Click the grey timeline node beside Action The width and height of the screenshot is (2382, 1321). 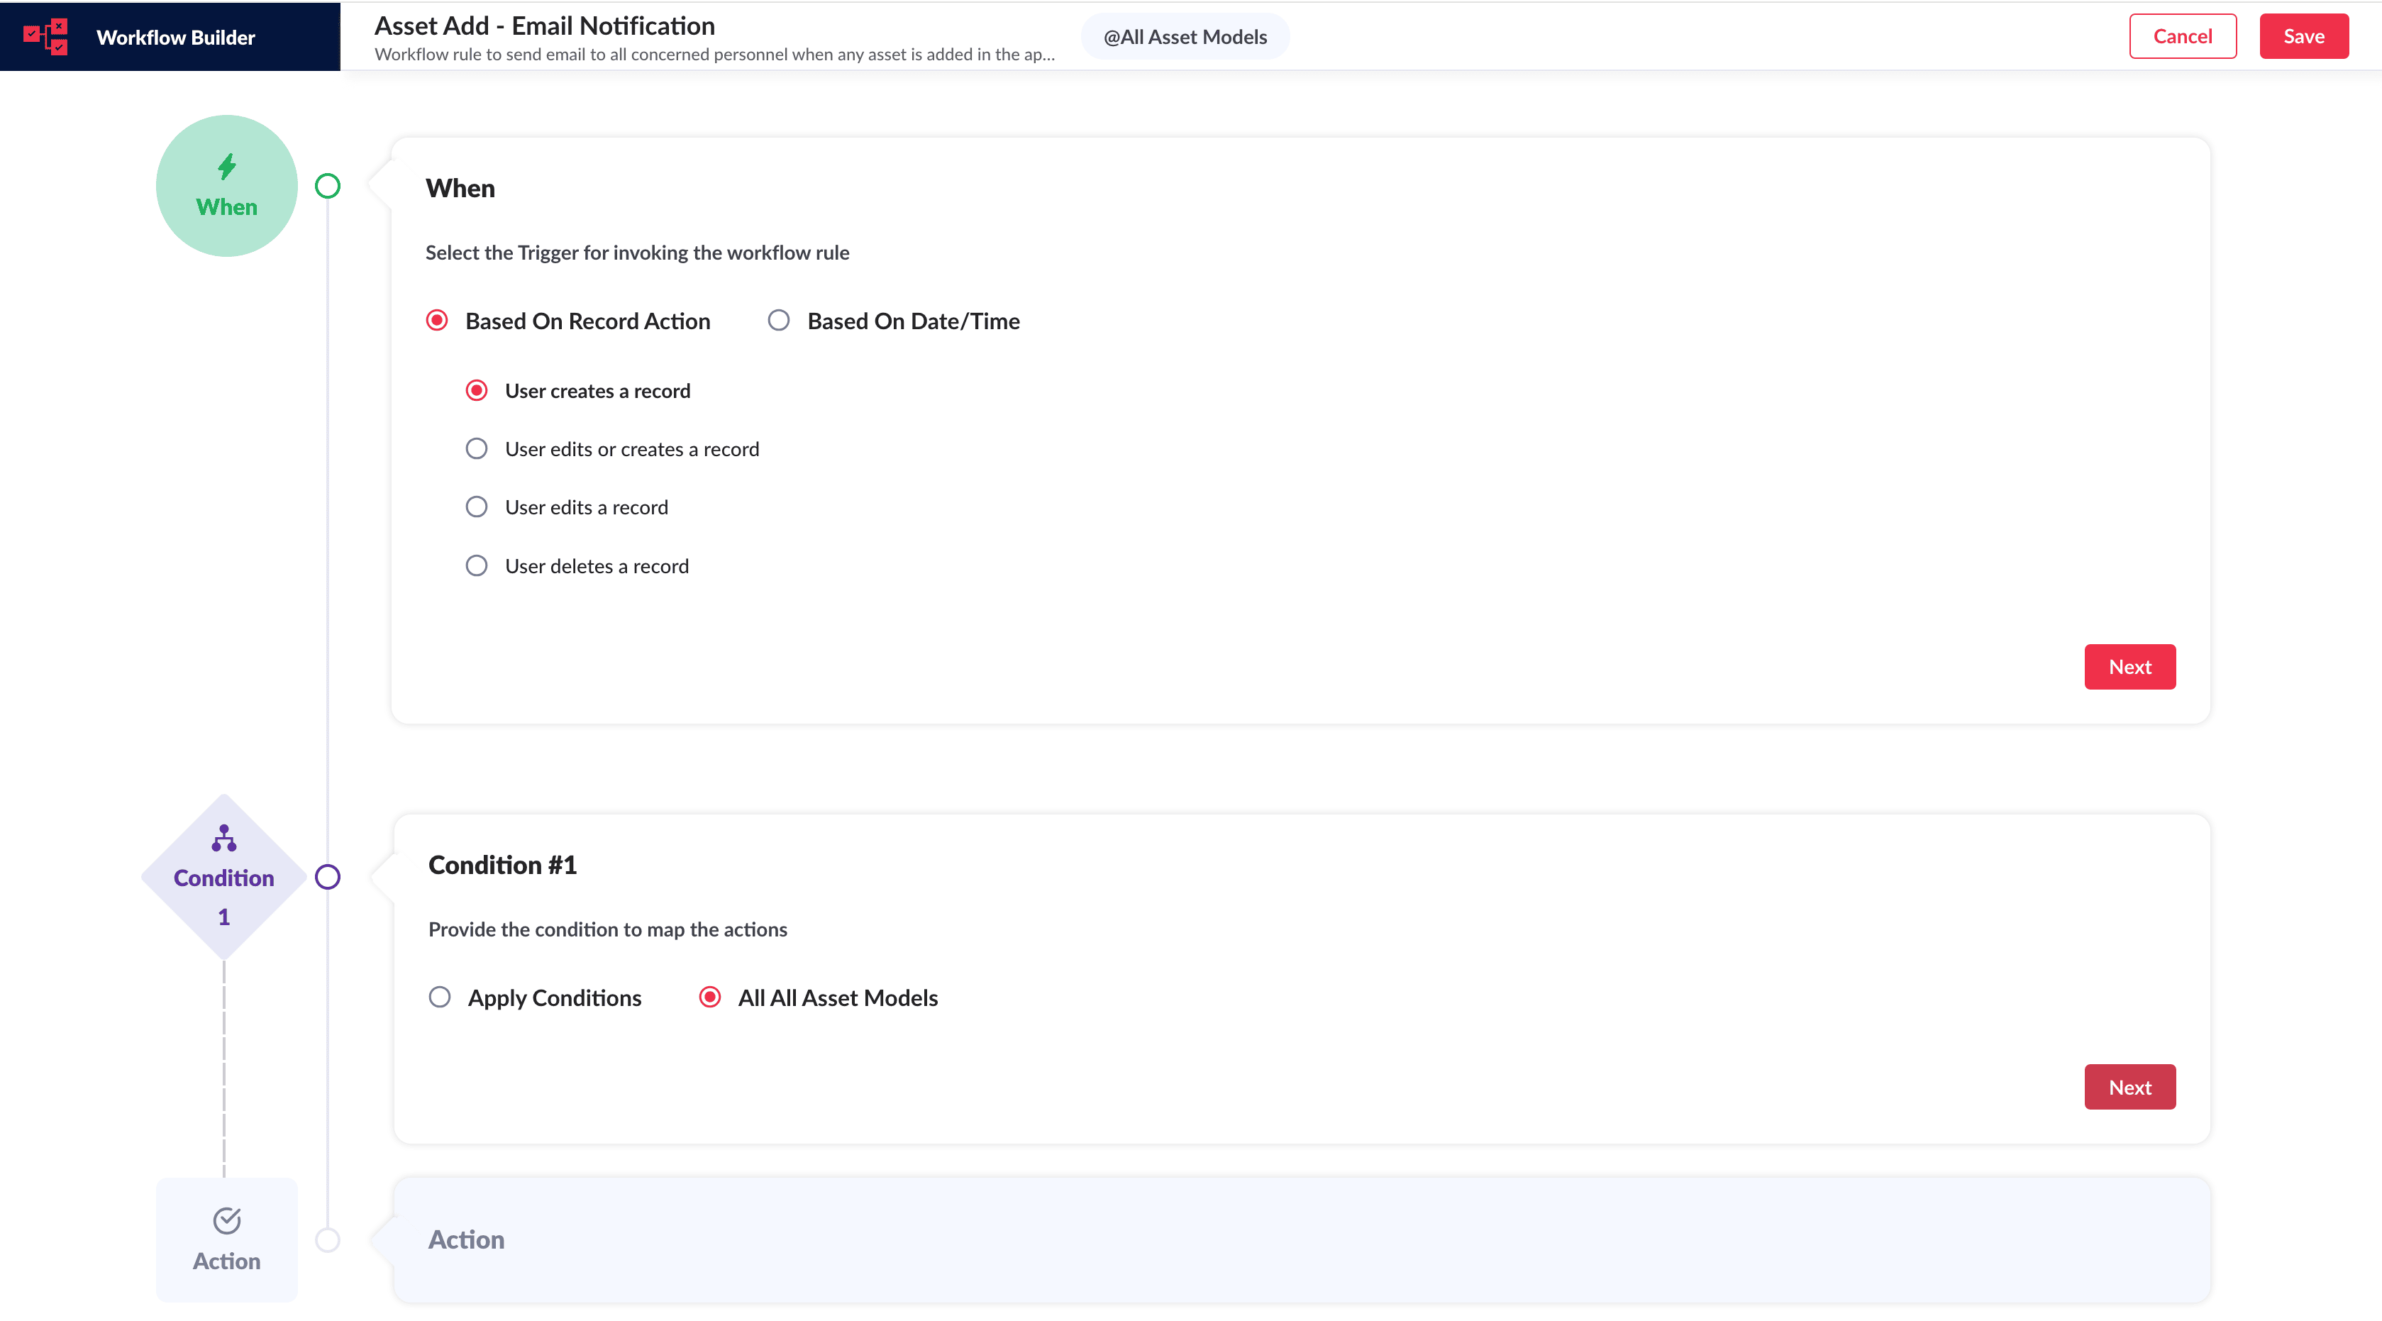(327, 1239)
